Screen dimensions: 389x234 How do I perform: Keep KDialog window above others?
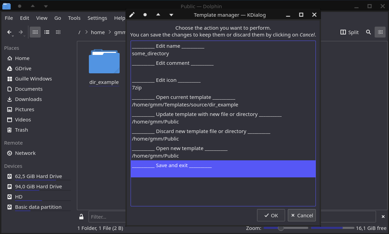click(x=158, y=15)
